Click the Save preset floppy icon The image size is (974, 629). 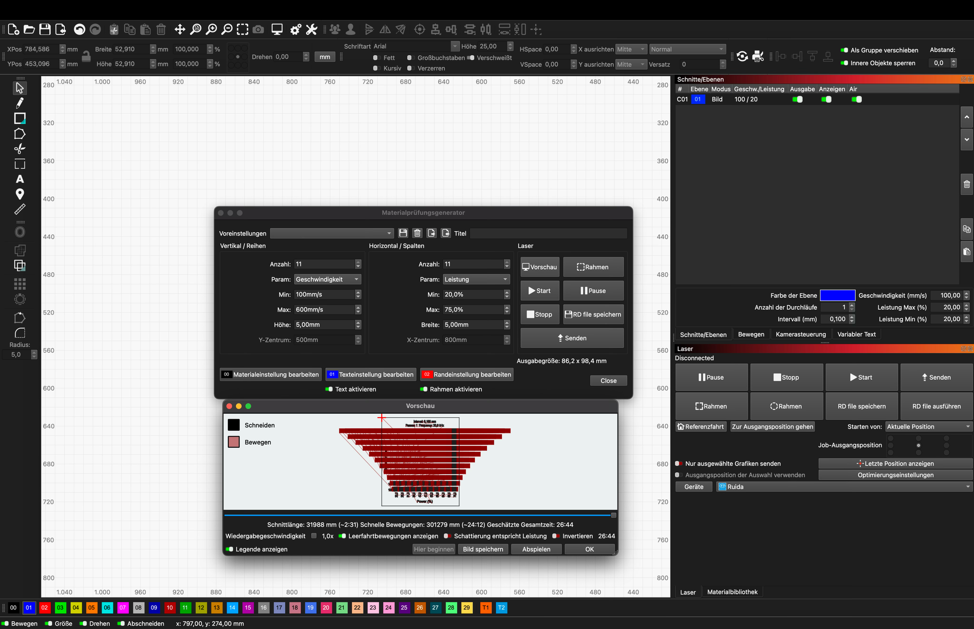[x=403, y=233]
